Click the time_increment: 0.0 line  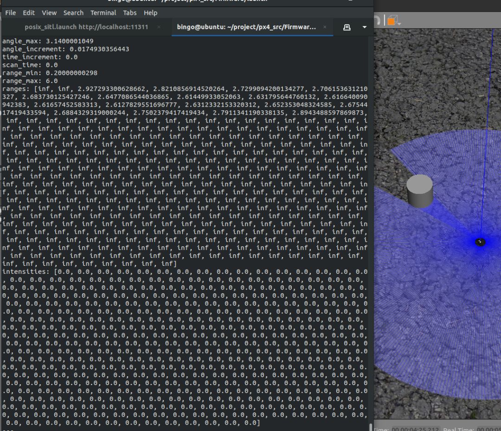tap(39, 57)
